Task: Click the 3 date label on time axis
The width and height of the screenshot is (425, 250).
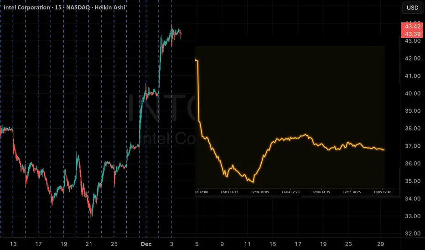Action: (171, 244)
